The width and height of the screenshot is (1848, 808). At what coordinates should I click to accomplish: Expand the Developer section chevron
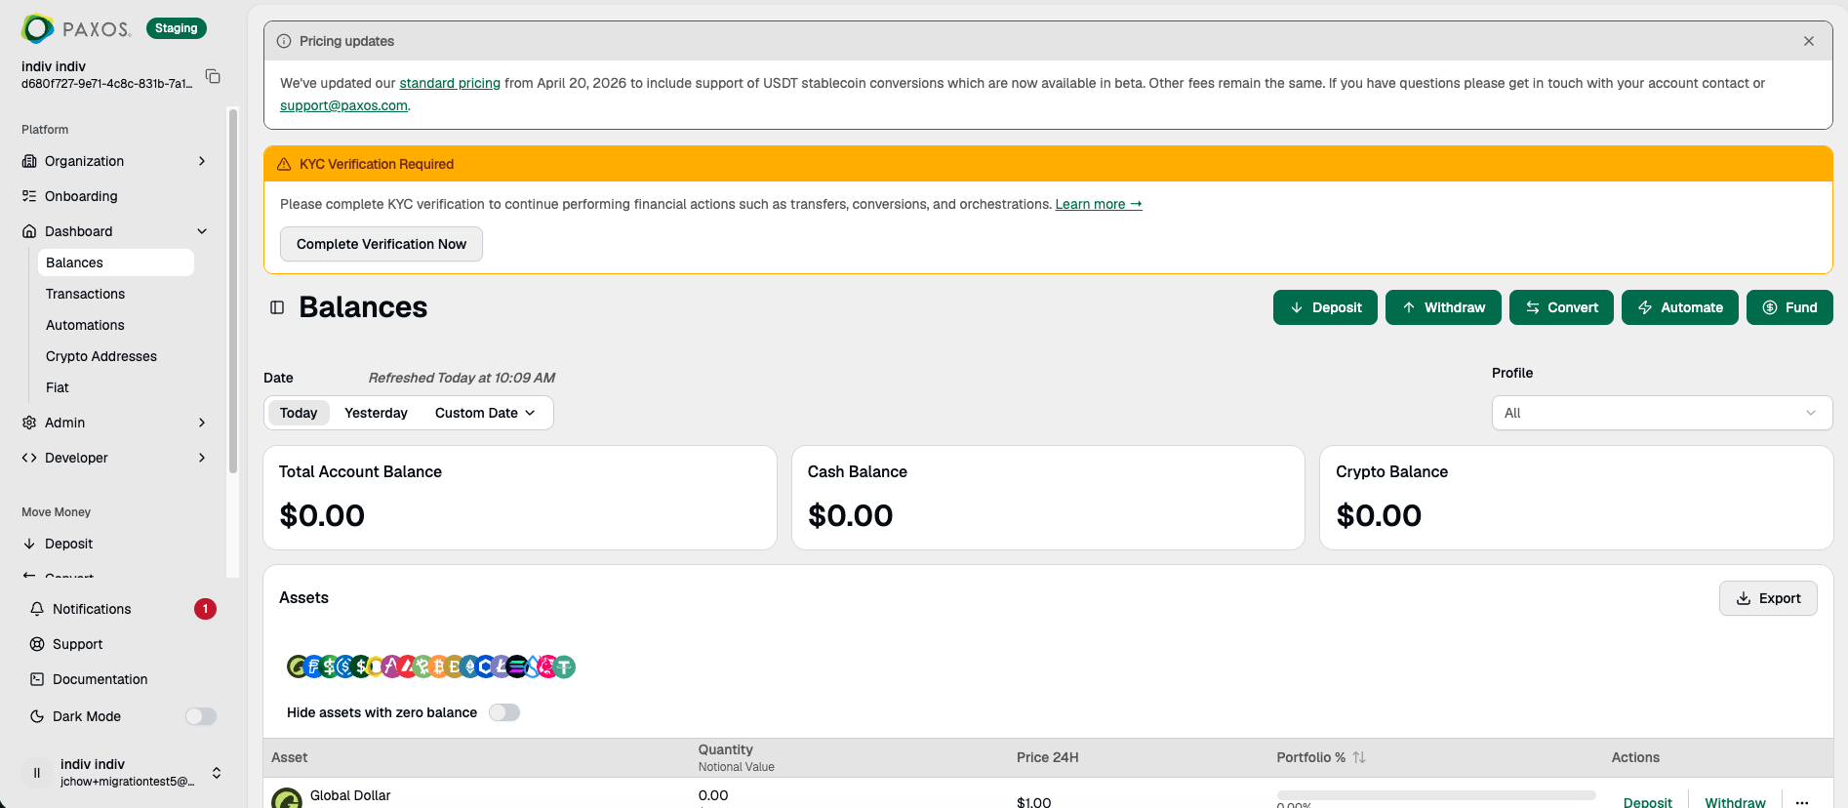(x=202, y=458)
